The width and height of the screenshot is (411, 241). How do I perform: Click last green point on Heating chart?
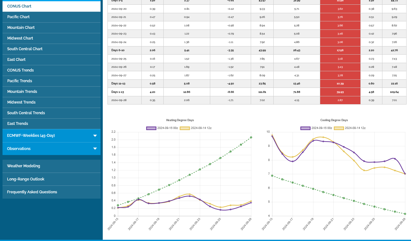click(251, 137)
